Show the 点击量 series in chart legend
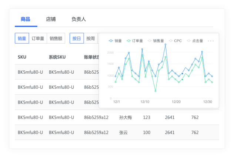234x158 pixels. 195,41
